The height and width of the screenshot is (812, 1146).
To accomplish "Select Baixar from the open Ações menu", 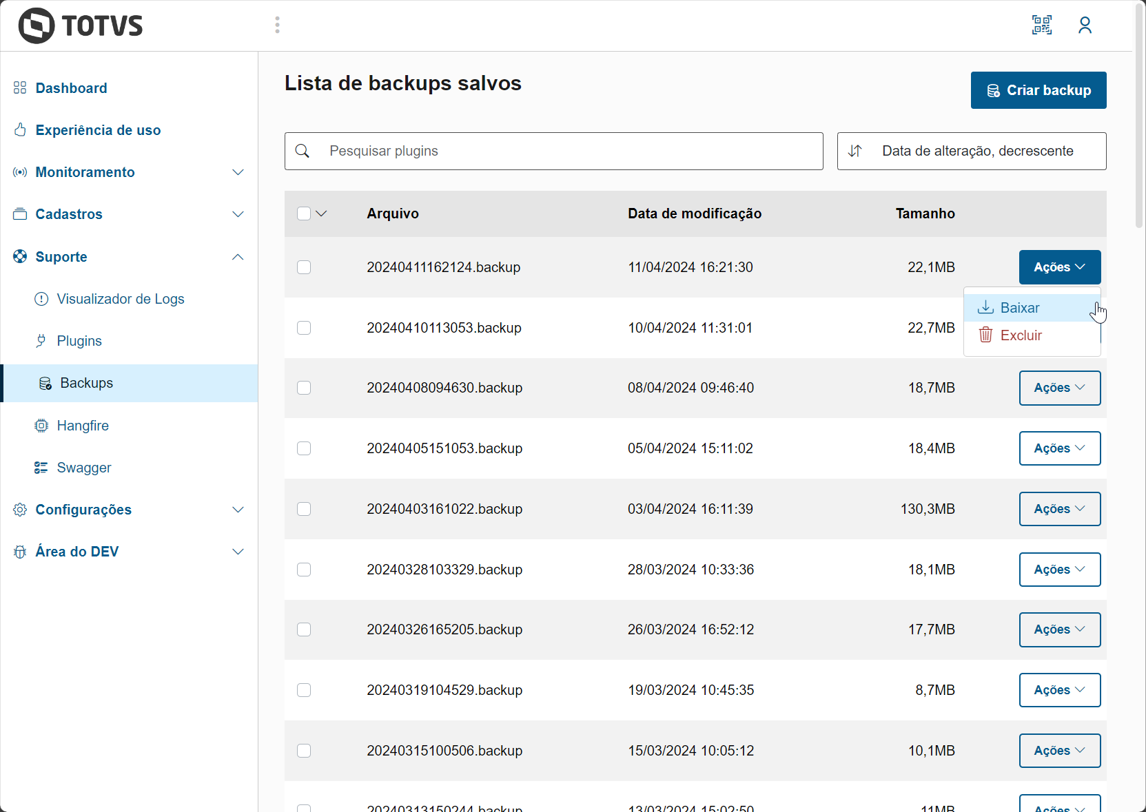I will [1021, 308].
